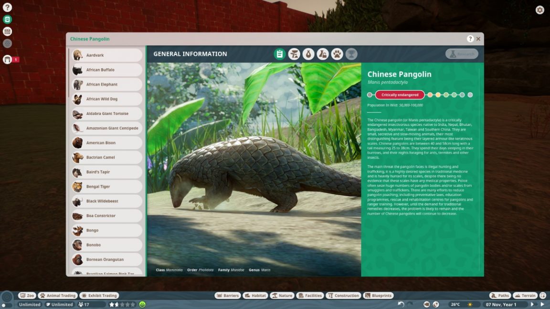
Task: Open the Construction build menu
Action: pyautogui.click(x=343, y=296)
